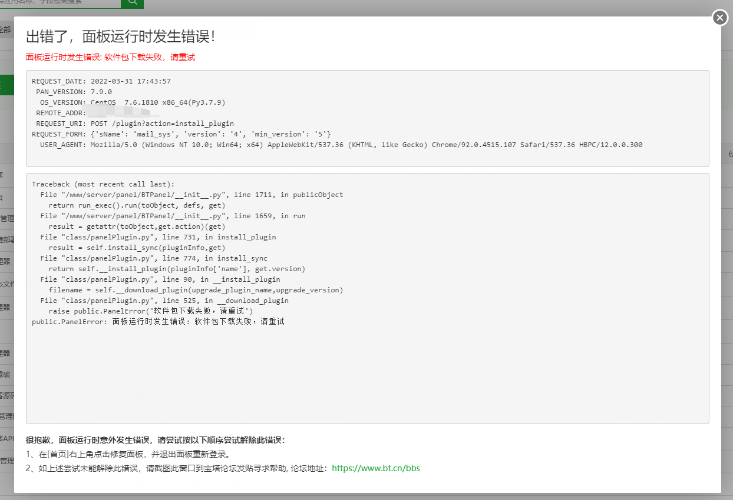733x500 pixels.
Task: Select the REQUEST_FORM 'mail_sys' line
Action: pos(181,134)
